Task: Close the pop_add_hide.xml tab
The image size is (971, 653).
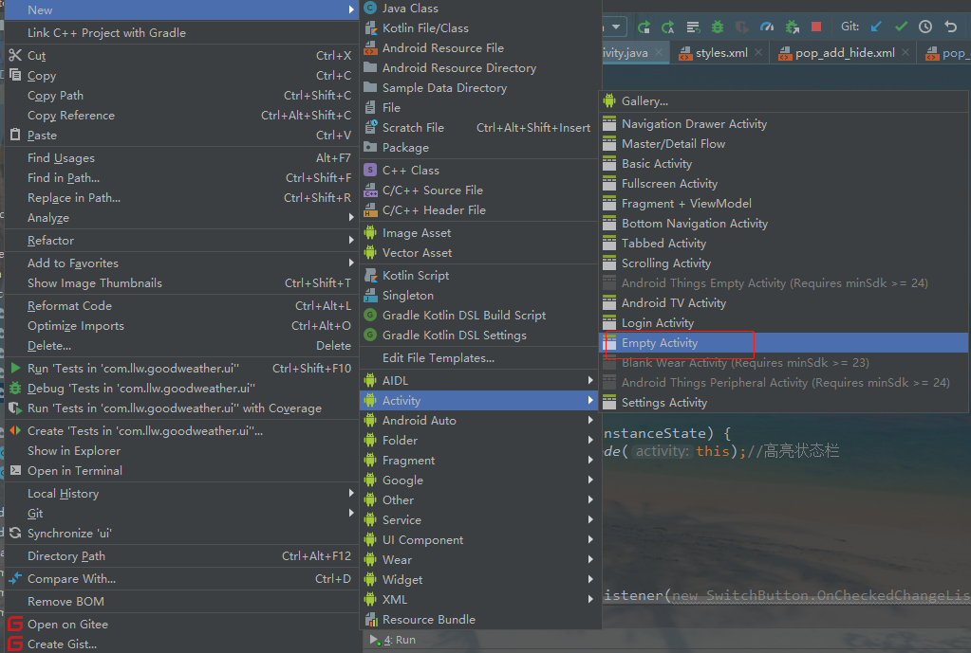Action: 906,53
